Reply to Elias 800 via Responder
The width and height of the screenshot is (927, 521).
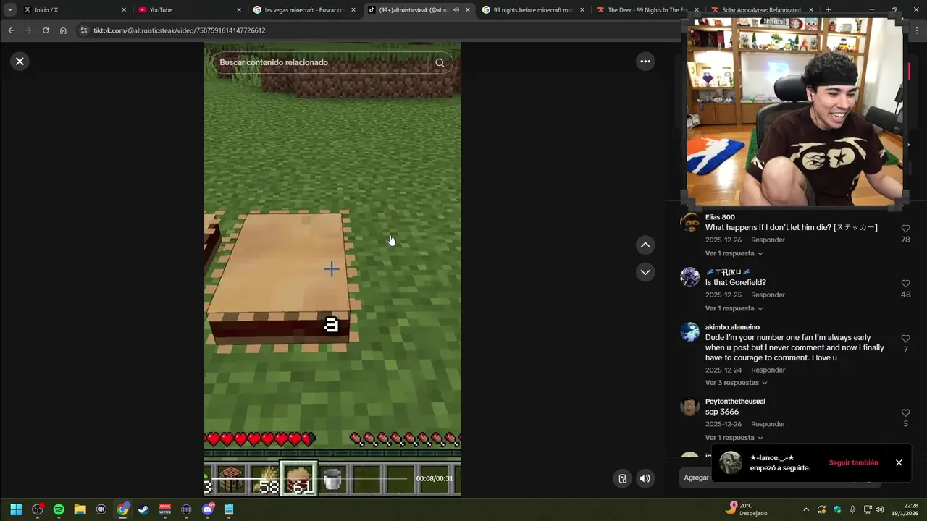click(x=768, y=240)
